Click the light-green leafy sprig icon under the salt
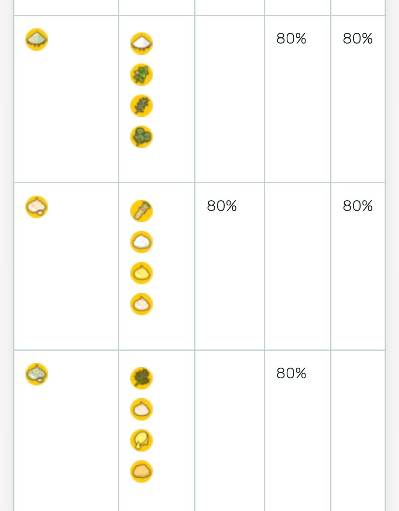 pos(141,75)
